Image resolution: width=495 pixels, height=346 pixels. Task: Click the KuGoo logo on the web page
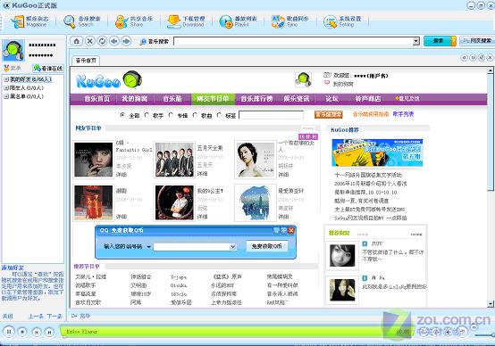click(x=109, y=80)
